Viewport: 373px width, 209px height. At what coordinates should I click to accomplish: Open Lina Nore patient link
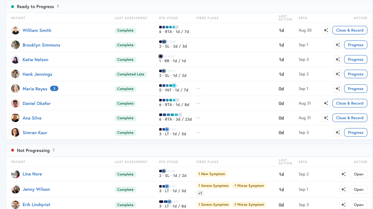[32, 174]
